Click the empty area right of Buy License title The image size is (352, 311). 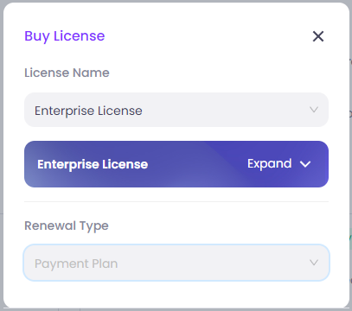click(x=208, y=36)
